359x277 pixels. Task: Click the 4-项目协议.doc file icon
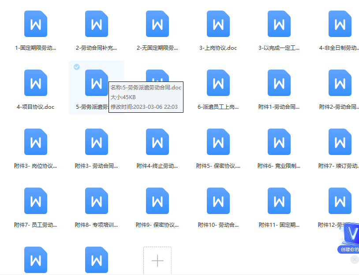click(x=36, y=83)
